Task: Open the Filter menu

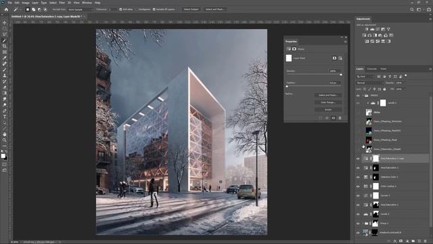Action: [62, 3]
